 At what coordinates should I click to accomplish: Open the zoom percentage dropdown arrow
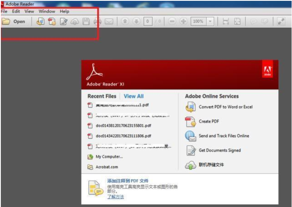[210, 21]
